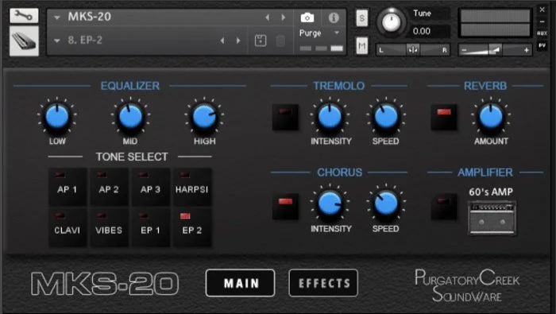This screenshot has width=556, height=314.
Task: Adjust the L-R pan slider
Action: point(413,50)
